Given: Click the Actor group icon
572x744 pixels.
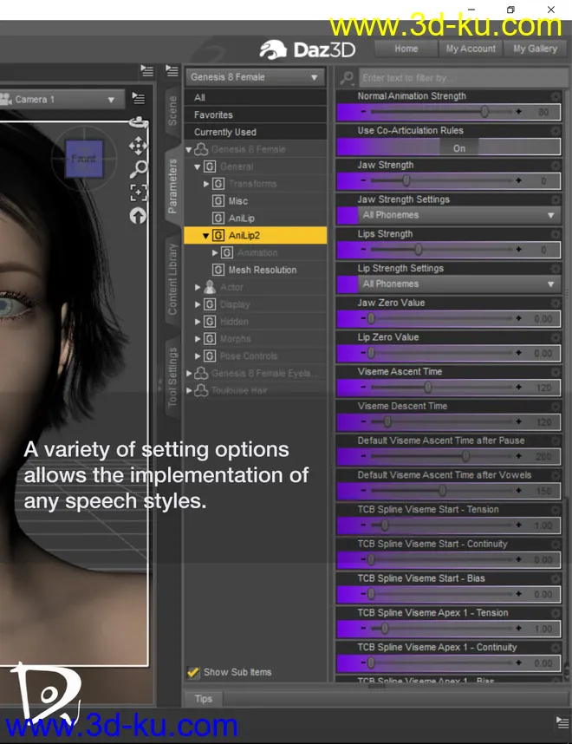Looking at the screenshot, I should pos(210,287).
